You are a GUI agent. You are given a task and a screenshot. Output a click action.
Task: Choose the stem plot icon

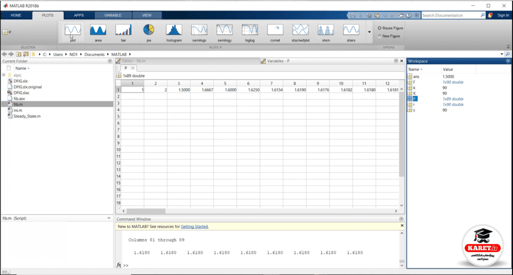pyautogui.click(x=326, y=32)
